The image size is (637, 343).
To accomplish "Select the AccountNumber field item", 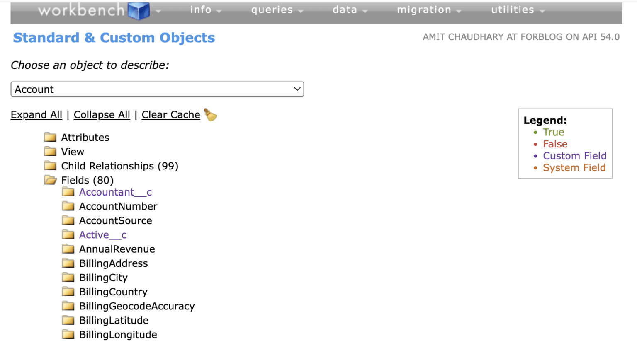I will coord(118,206).
